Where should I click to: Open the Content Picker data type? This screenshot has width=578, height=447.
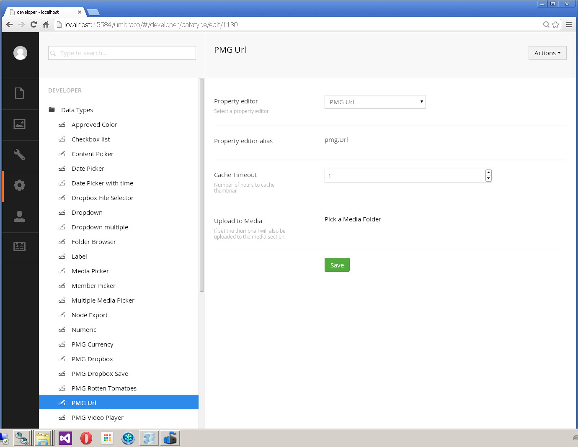(x=93, y=154)
